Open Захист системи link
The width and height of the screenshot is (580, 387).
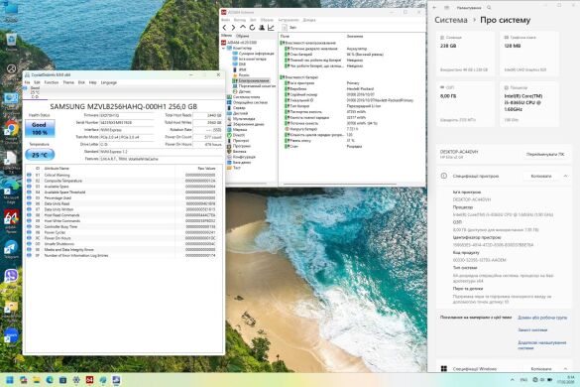coord(532,330)
